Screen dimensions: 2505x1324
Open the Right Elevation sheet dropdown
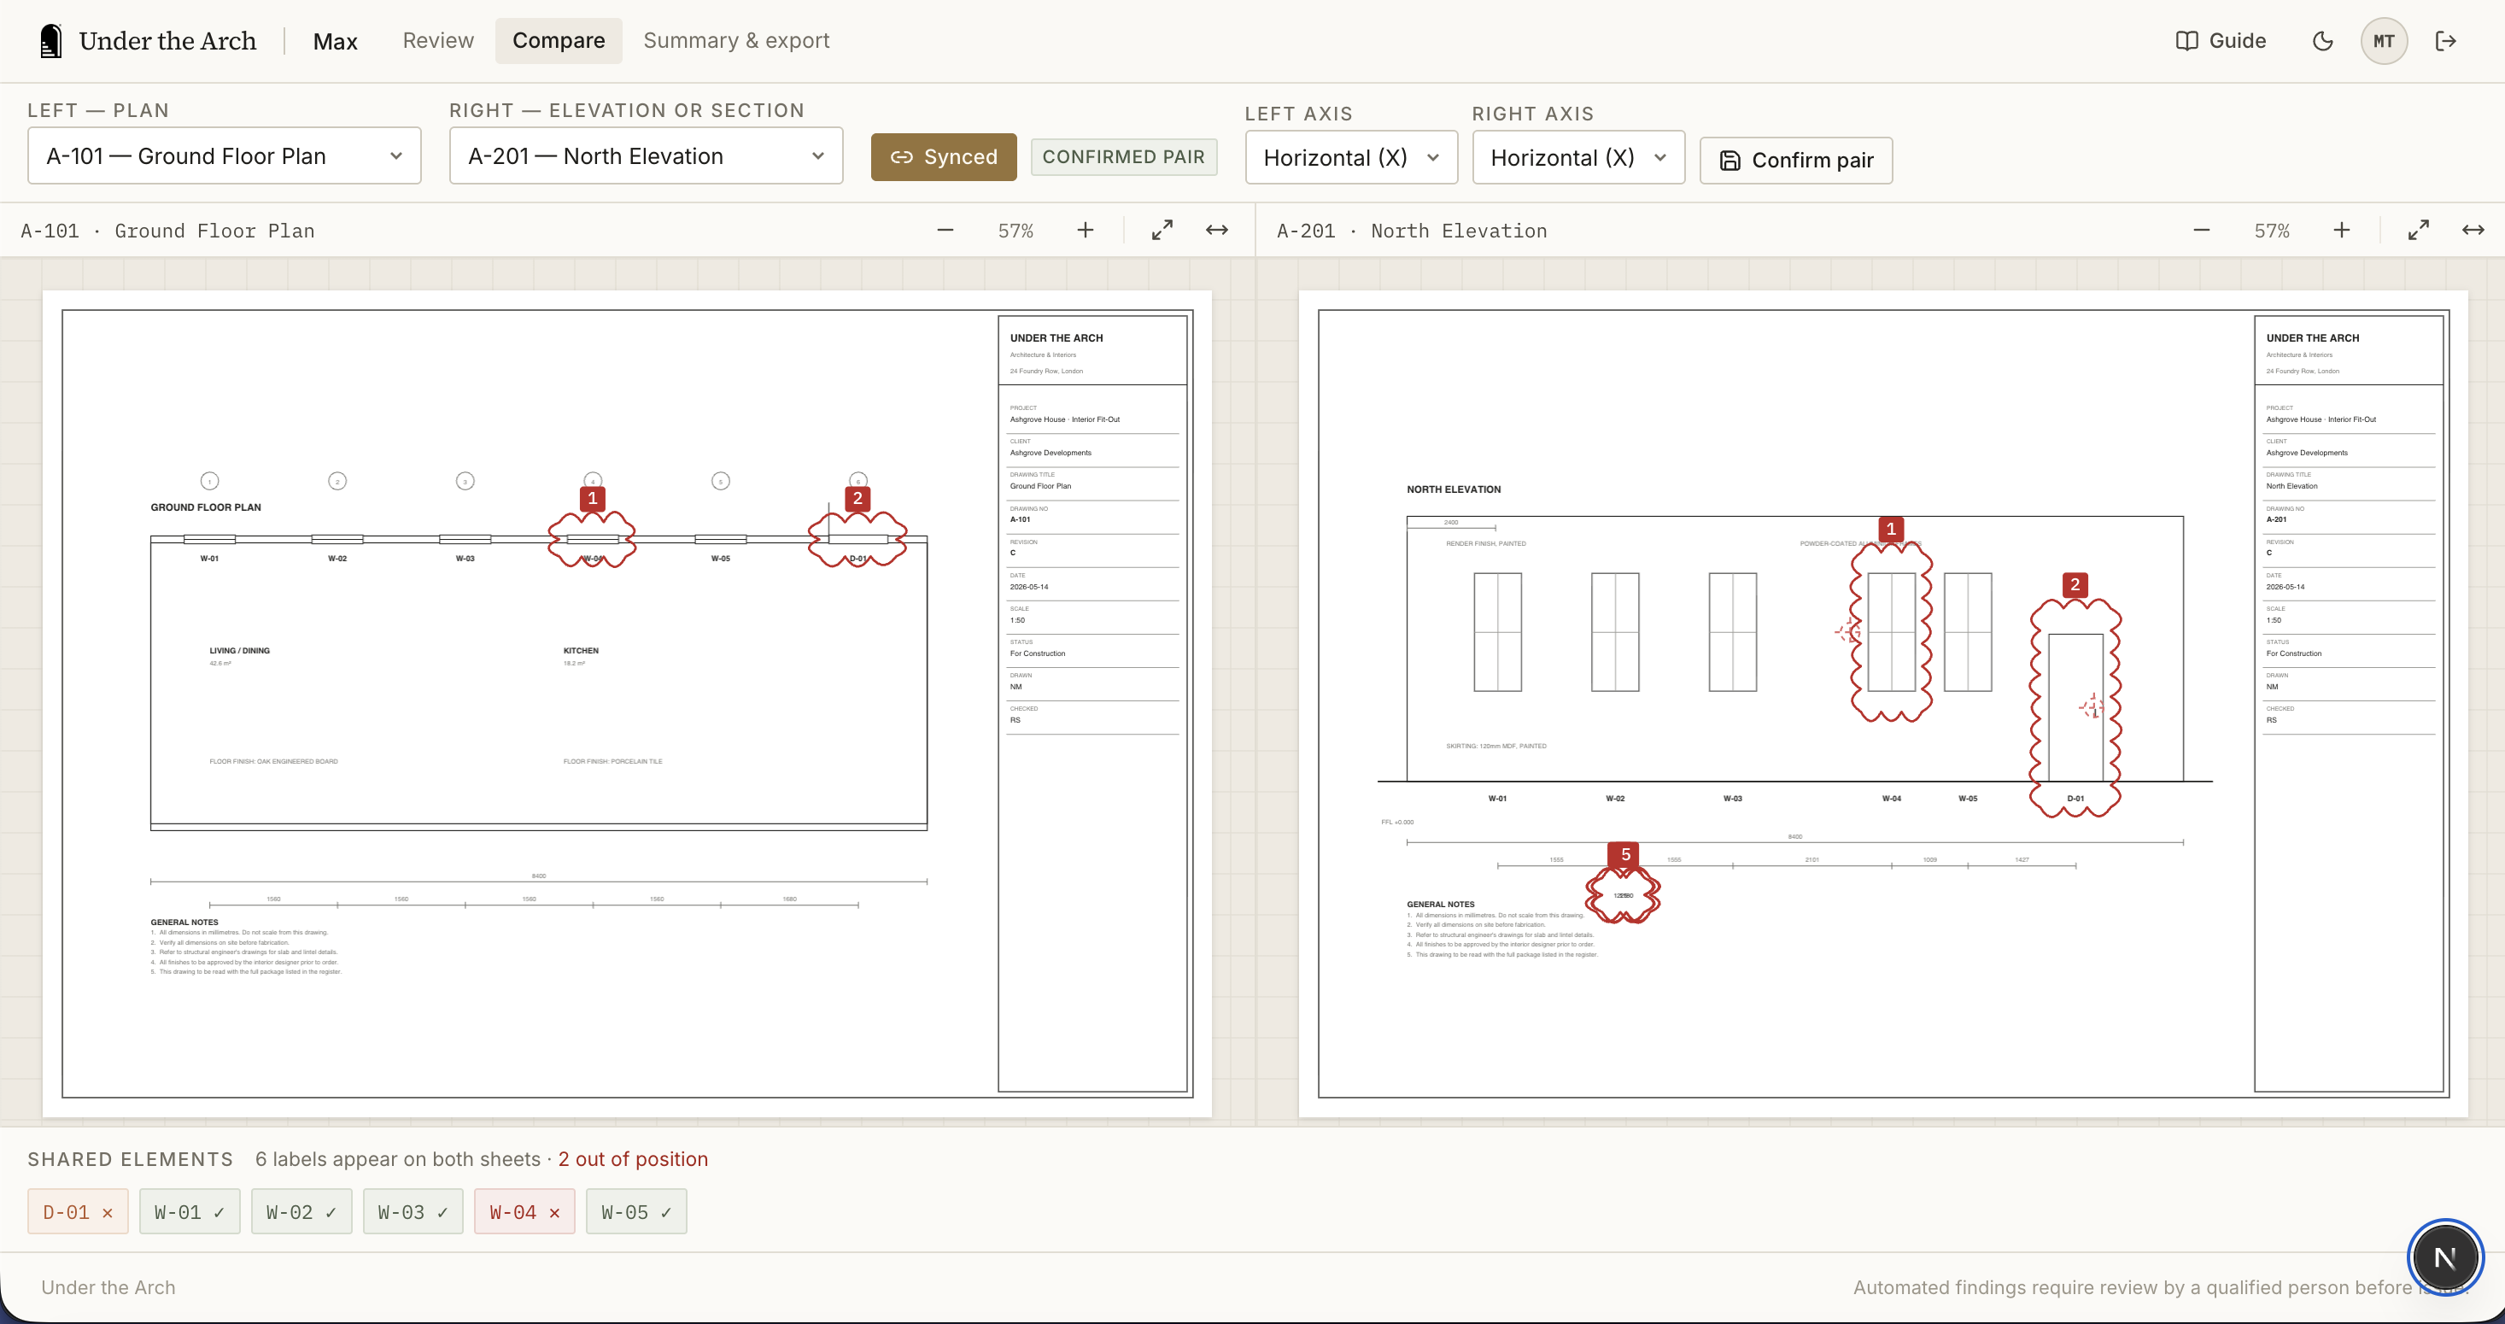click(x=646, y=155)
